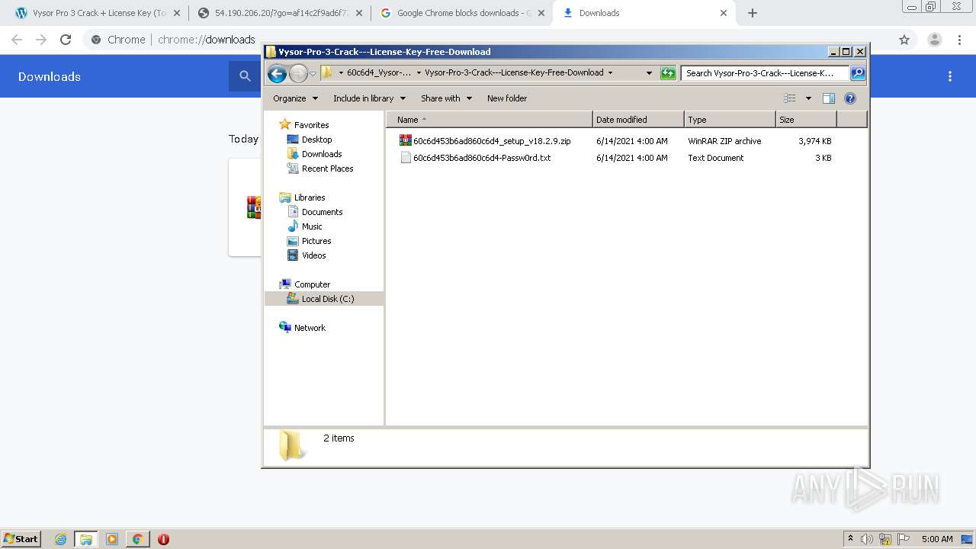Bookmark this page with star icon

click(904, 40)
